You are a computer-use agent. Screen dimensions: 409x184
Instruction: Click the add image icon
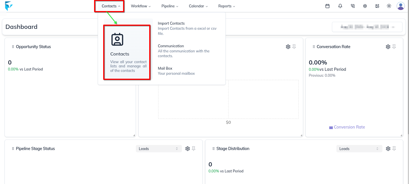pyautogui.click(x=377, y=6)
